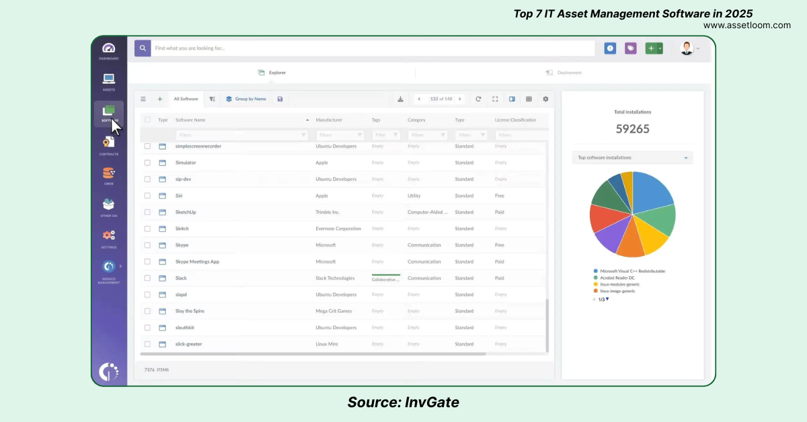Download the software list export
The height and width of the screenshot is (422, 807).
400,99
